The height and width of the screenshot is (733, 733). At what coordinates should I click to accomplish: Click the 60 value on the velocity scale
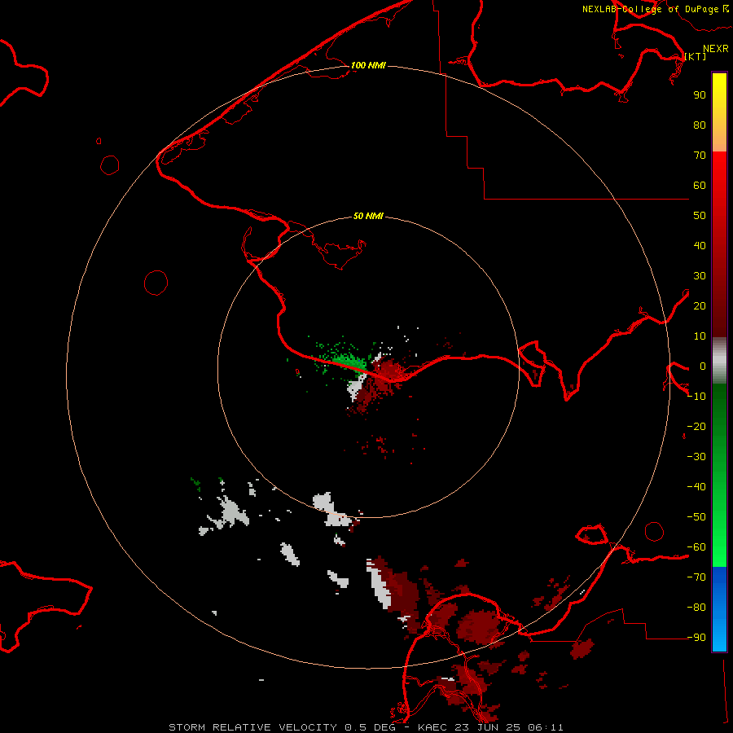pyautogui.click(x=700, y=185)
